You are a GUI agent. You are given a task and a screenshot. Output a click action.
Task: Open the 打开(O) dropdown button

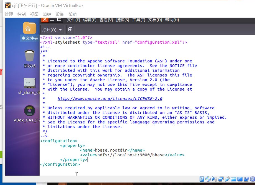coord(52,30)
